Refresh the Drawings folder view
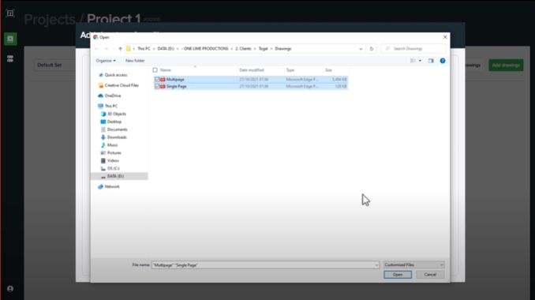The image size is (535, 300). coord(371,49)
